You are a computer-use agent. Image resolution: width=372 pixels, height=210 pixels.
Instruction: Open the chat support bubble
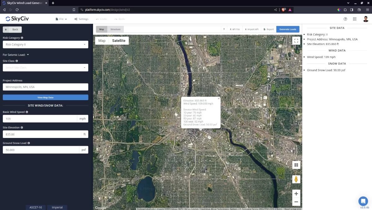tap(363, 201)
